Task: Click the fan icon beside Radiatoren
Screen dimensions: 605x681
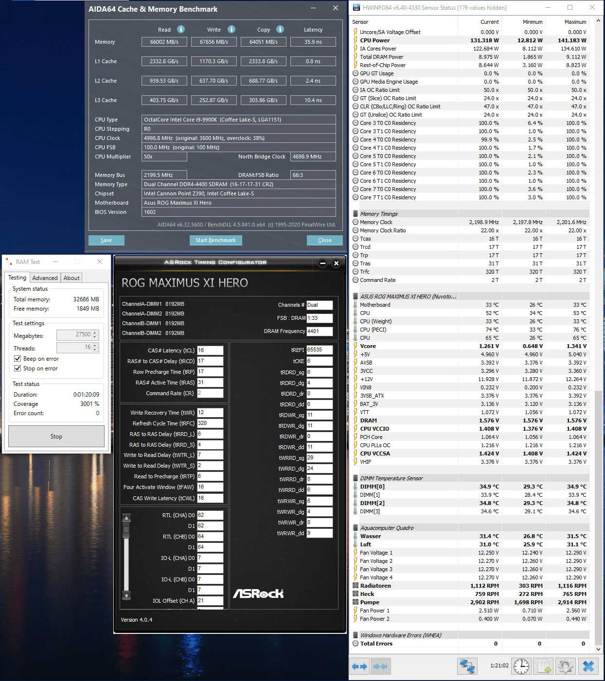Action: (356, 586)
